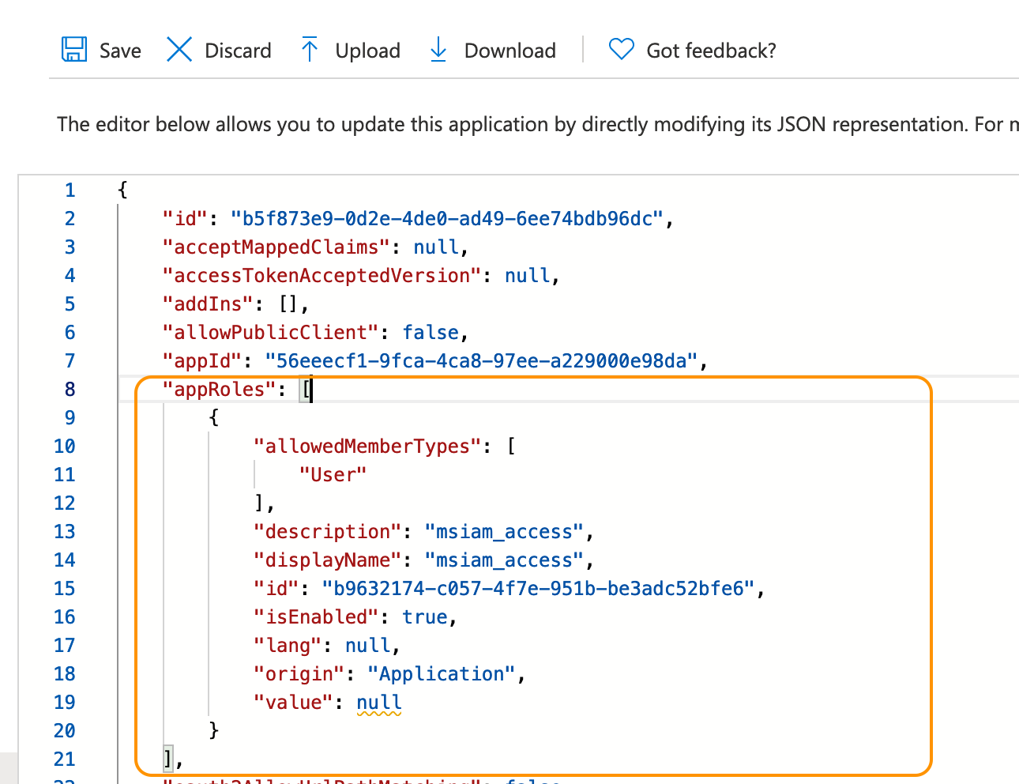The width and height of the screenshot is (1019, 784).
Task: Click the role id value "b9632174-c057-4f7e-951b-be3adc52bfe6"
Action: point(538,589)
